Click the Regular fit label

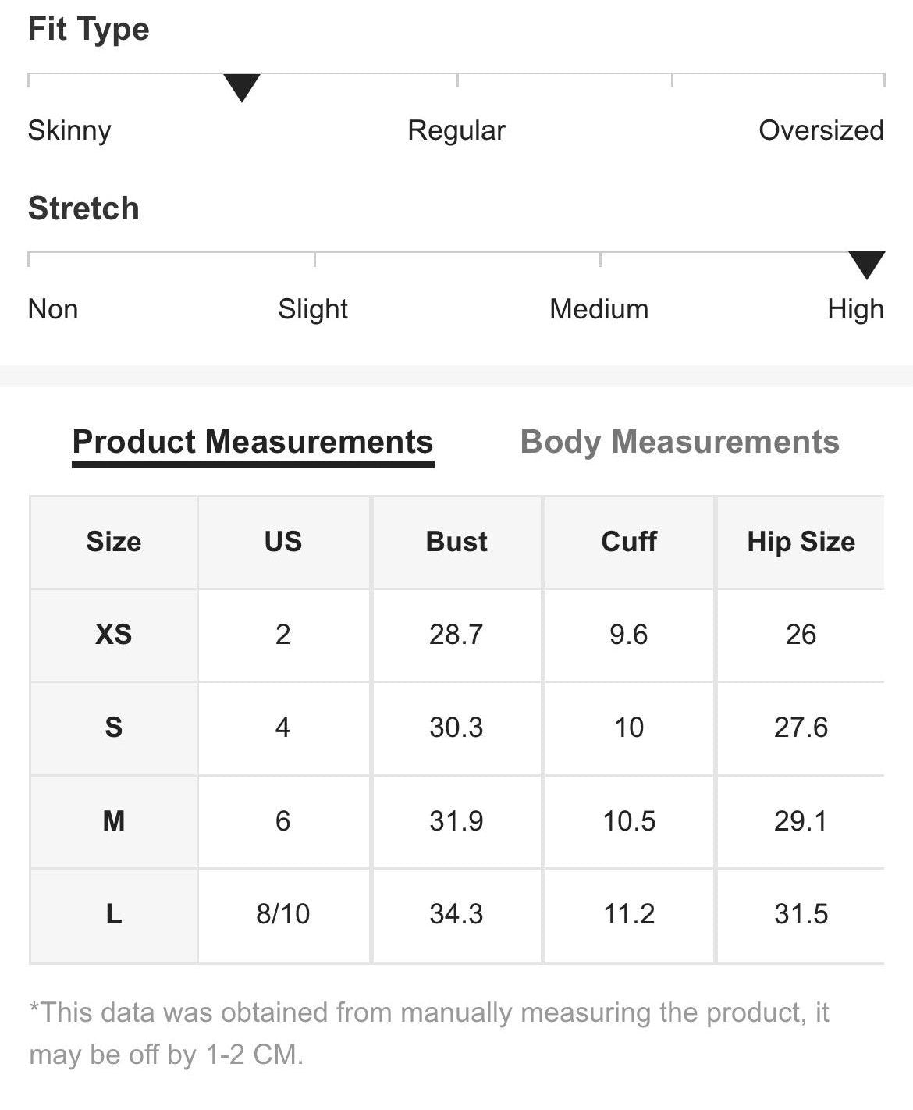coord(456,130)
